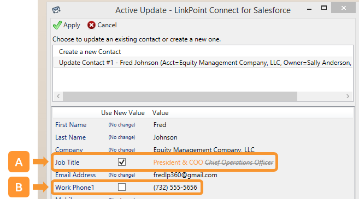The width and height of the screenshot is (359, 199).
Task: Click the First Name field label
Action: coord(70,125)
